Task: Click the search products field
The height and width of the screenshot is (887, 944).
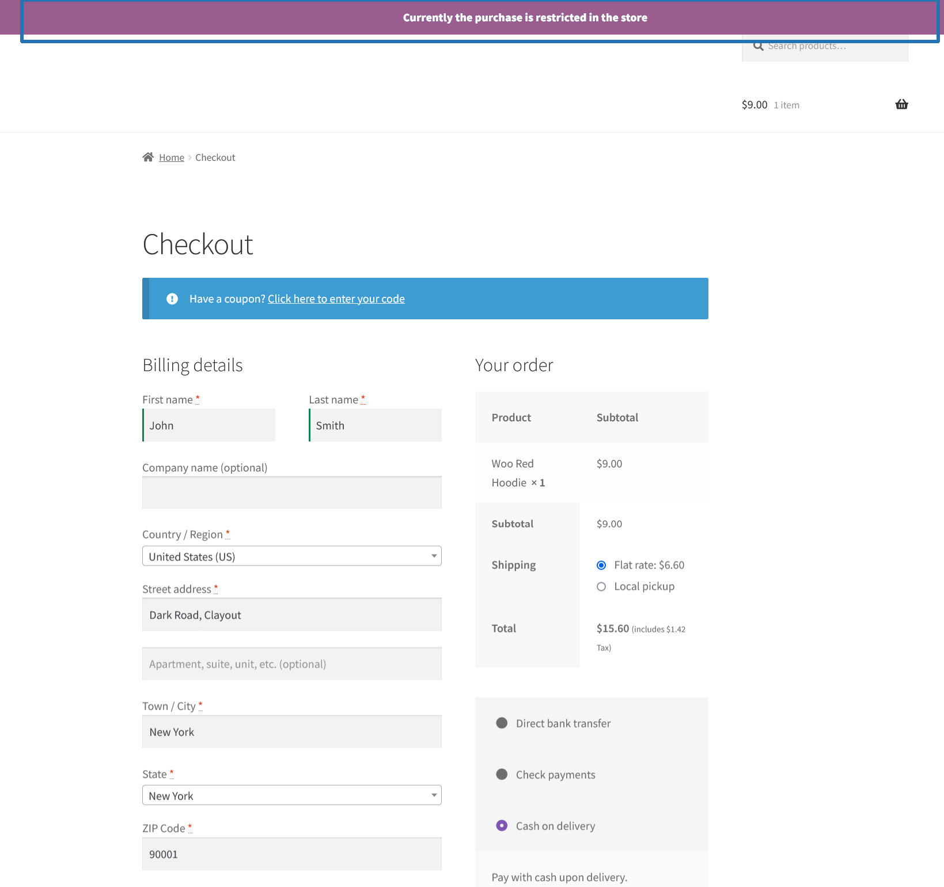Action: click(x=824, y=46)
